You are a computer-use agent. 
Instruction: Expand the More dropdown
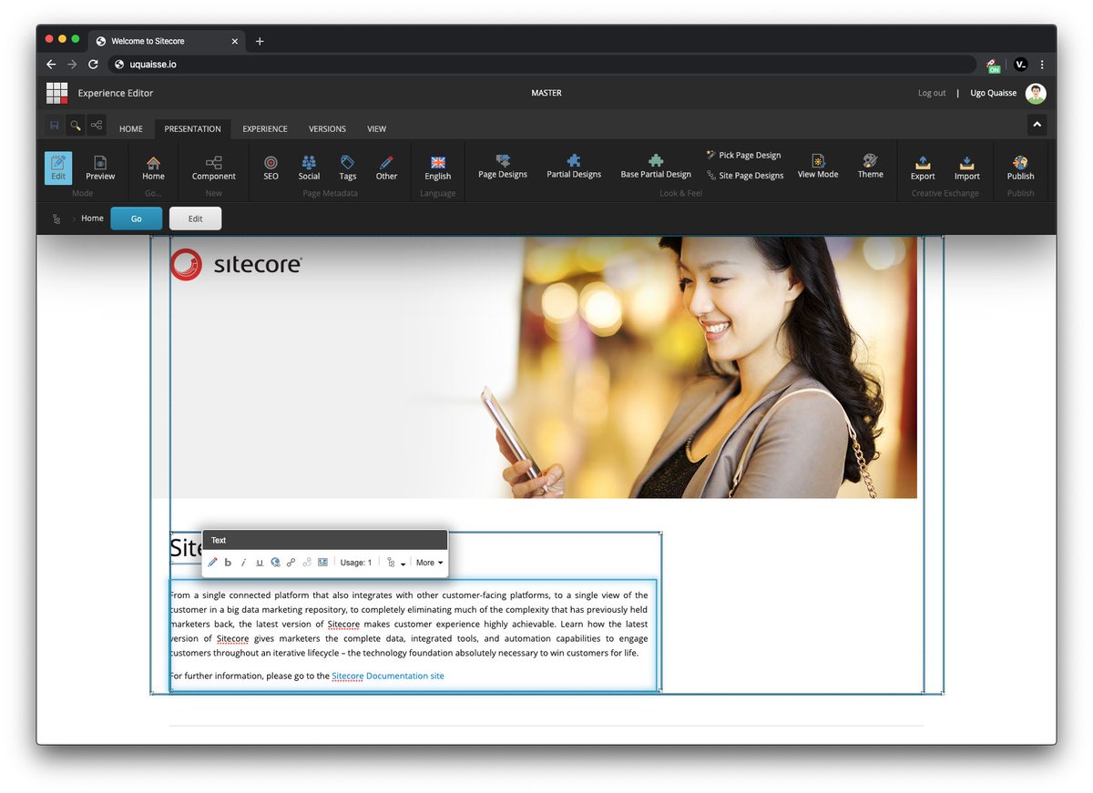point(430,563)
